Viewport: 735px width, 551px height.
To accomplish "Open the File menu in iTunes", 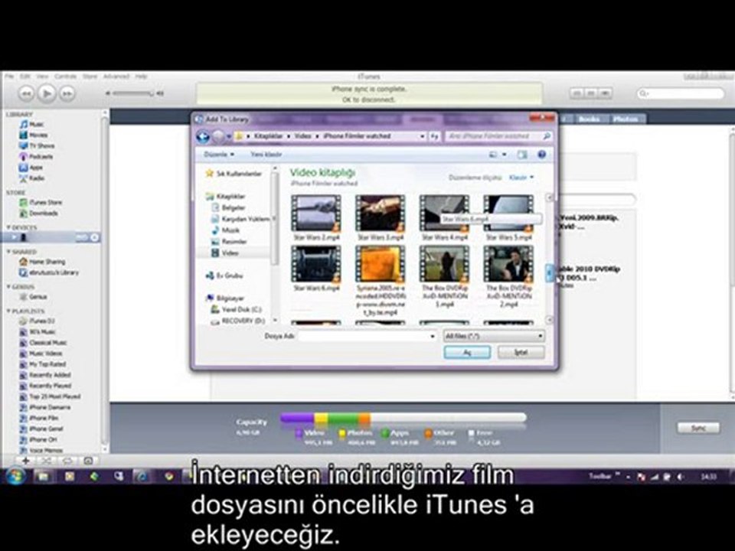I will coord(10,77).
